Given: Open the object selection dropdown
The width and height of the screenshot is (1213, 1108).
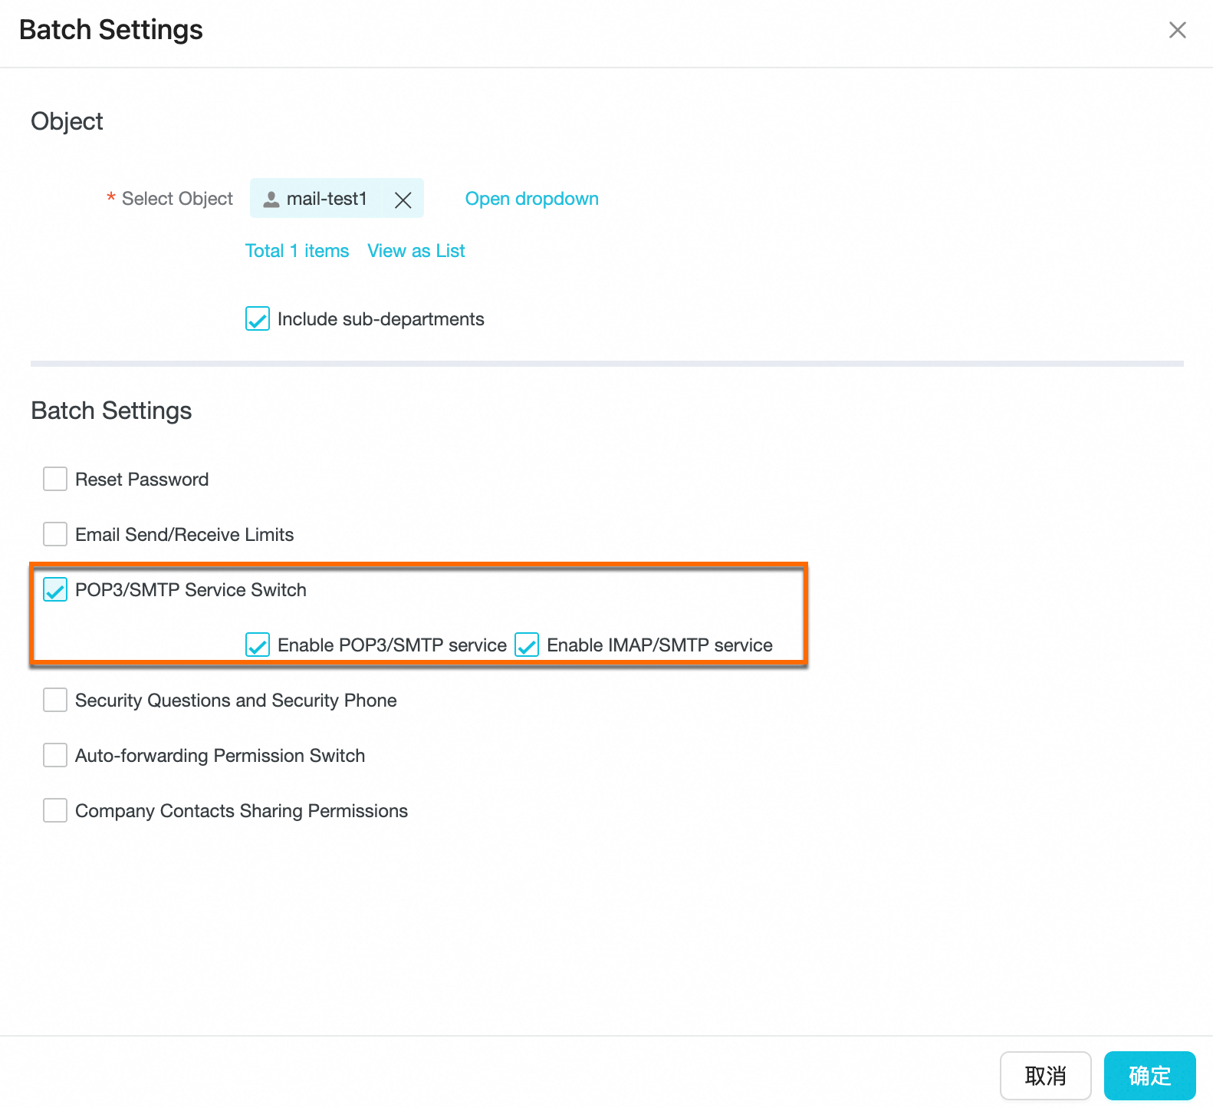Looking at the screenshot, I should point(531,199).
